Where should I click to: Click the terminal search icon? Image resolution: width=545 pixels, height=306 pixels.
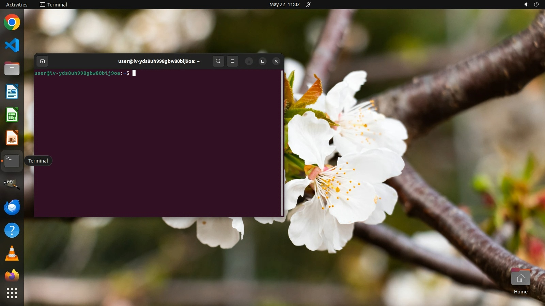[x=218, y=62]
